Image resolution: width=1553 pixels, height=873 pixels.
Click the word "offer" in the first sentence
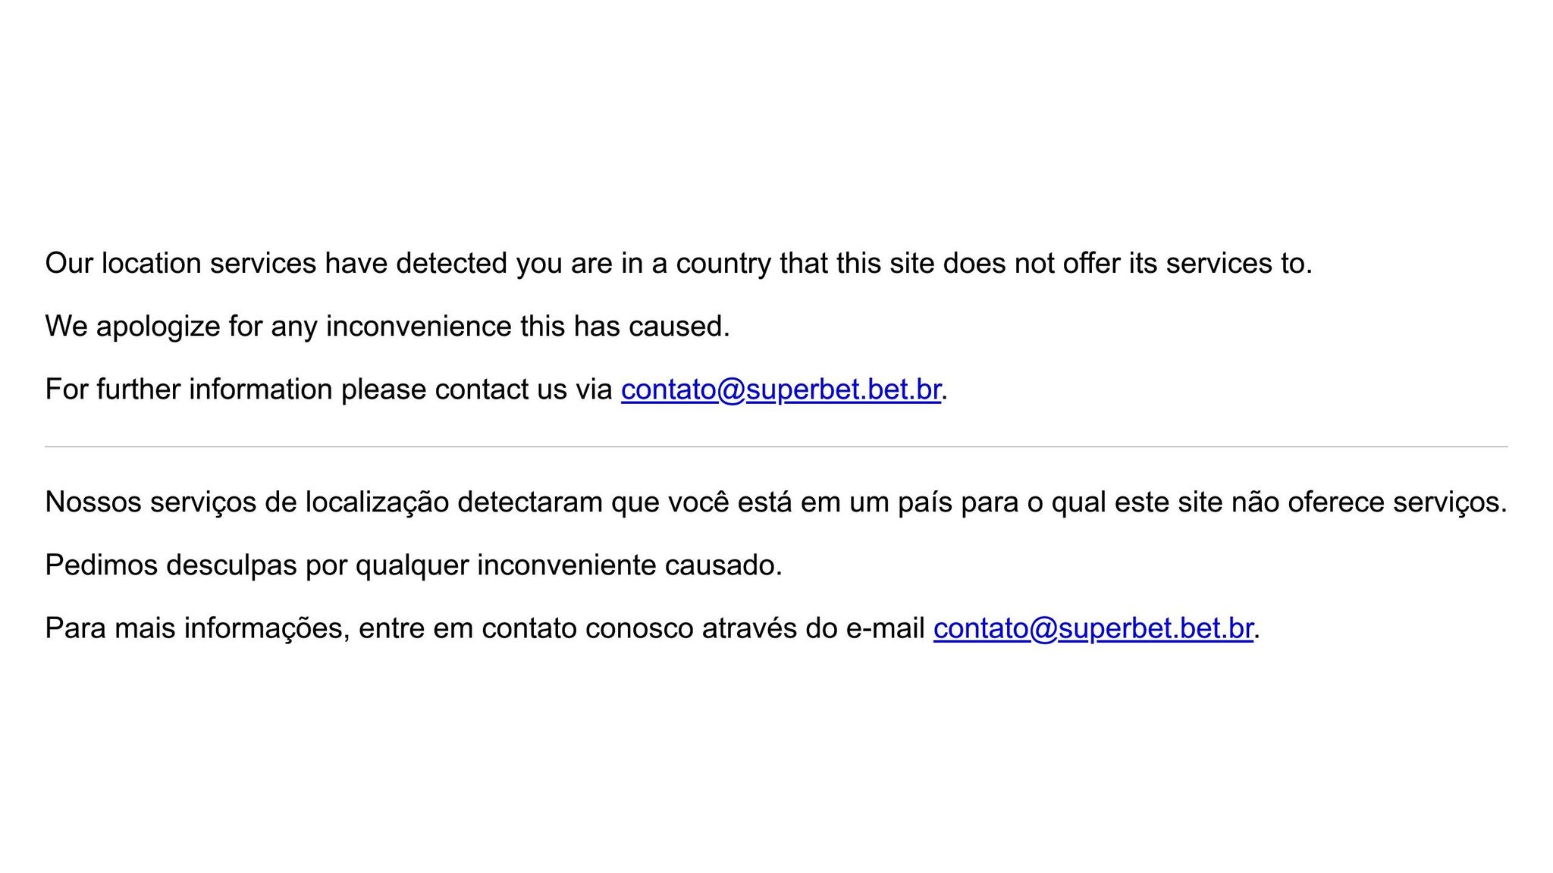click(1092, 264)
